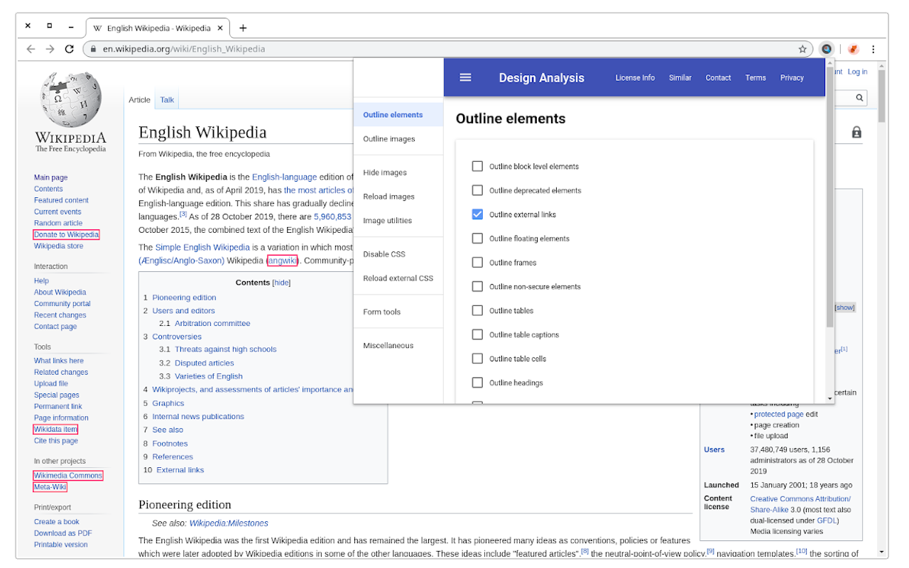The height and width of the screenshot is (568, 909).
Task: Open Download as PDF link
Action: coord(63,533)
